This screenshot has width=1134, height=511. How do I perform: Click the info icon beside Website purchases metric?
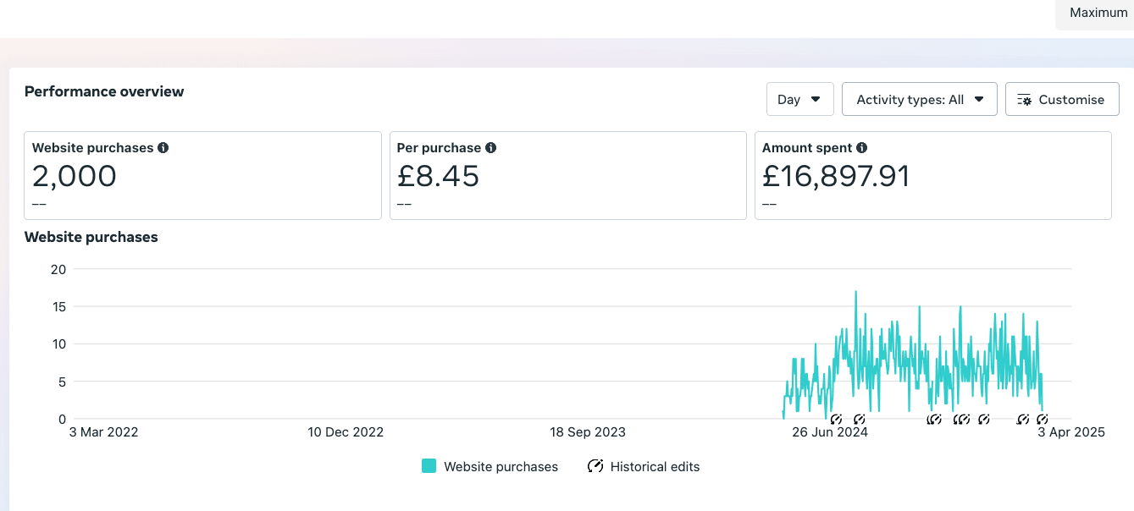point(163,147)
